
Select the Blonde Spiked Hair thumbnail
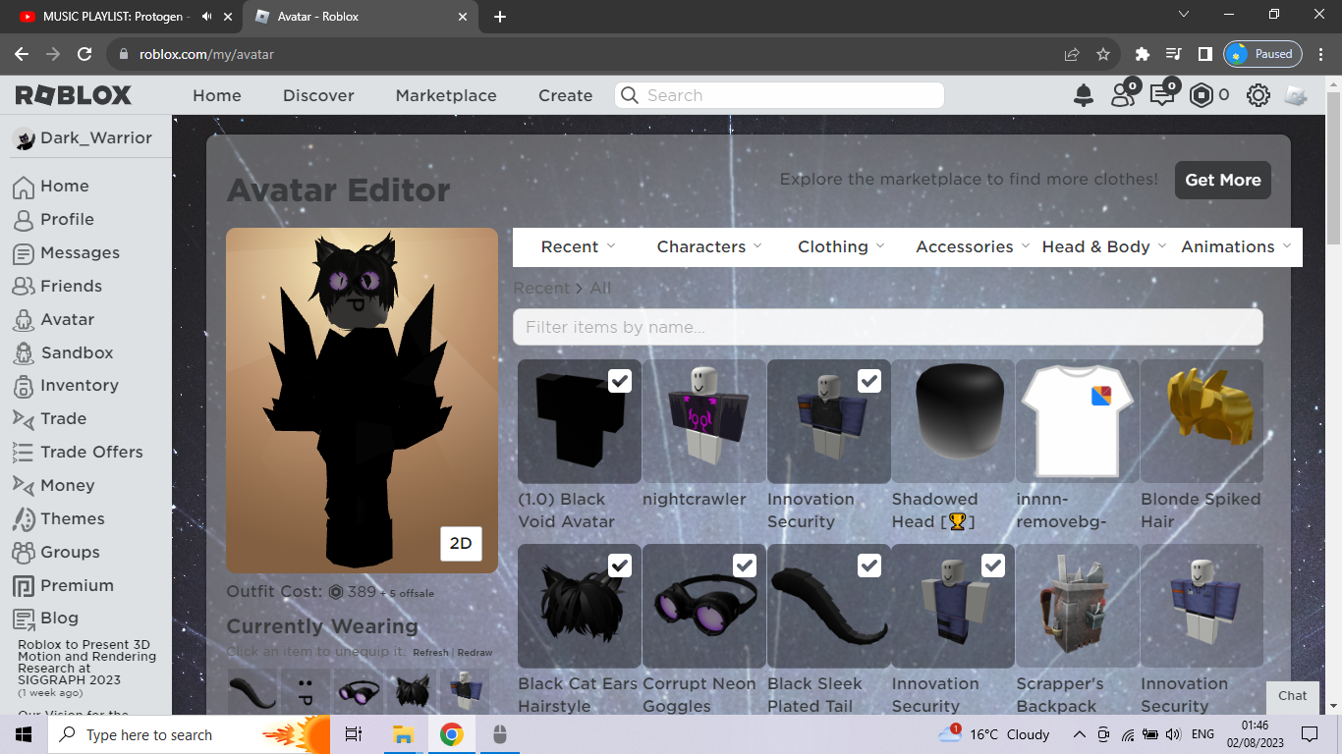pyautogui.click(x=1202, y=420)
